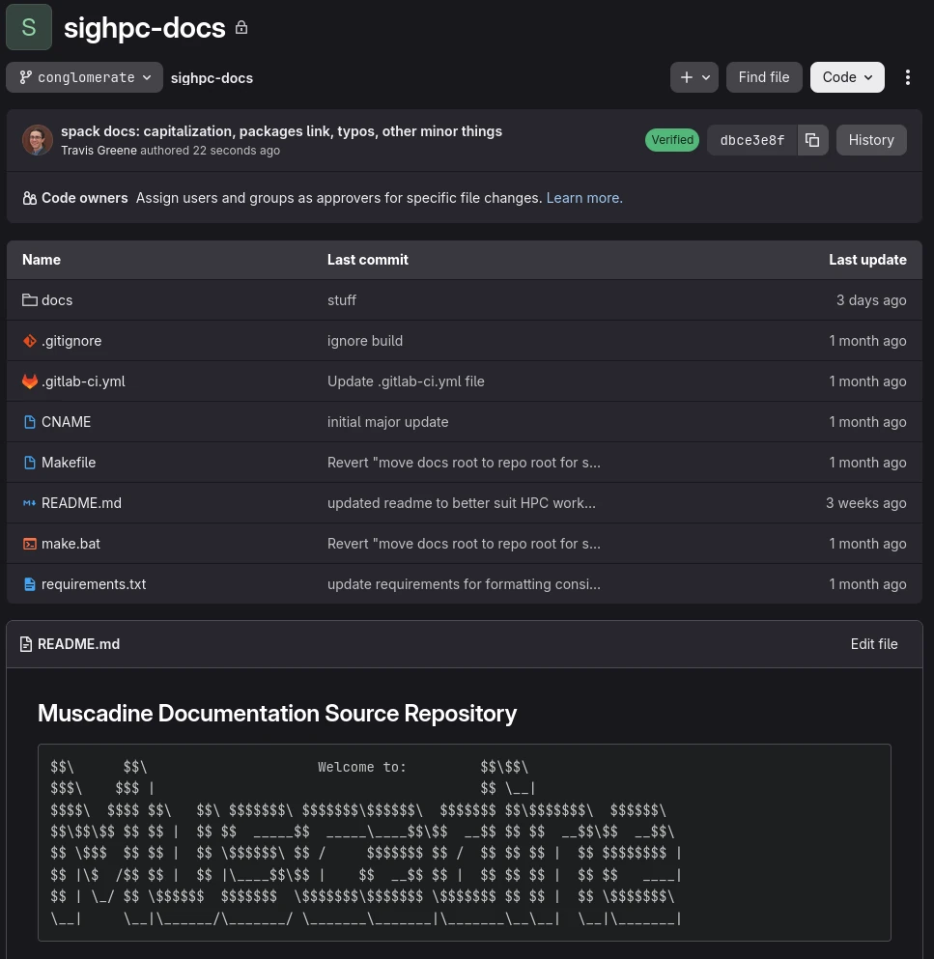Open the .gitignore file
This screenshot has height=959, width=934.
[x=71, y=341]
